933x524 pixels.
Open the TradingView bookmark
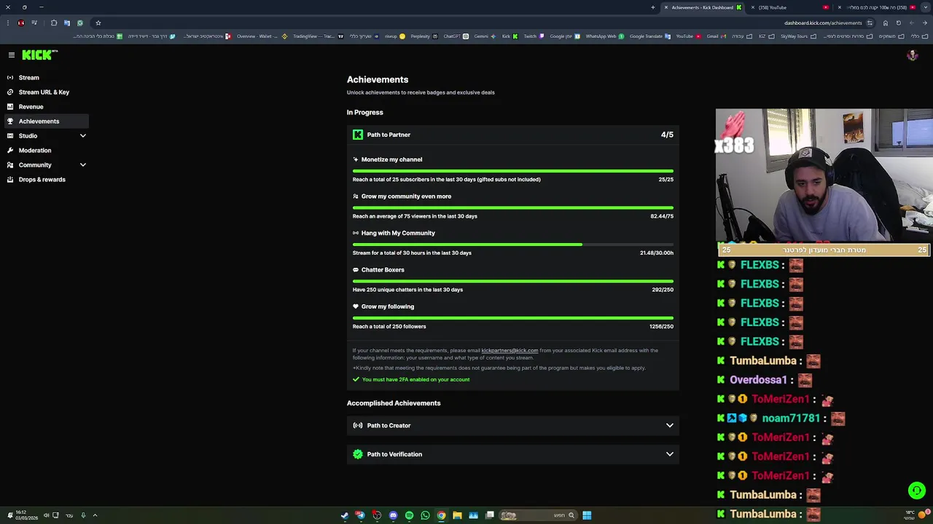pos(317,36)
